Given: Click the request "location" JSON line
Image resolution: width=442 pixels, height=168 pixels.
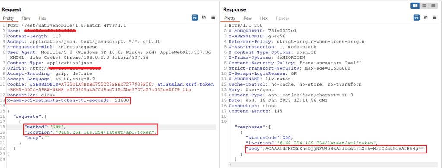Looking at the screenshot, I should 91,132.
